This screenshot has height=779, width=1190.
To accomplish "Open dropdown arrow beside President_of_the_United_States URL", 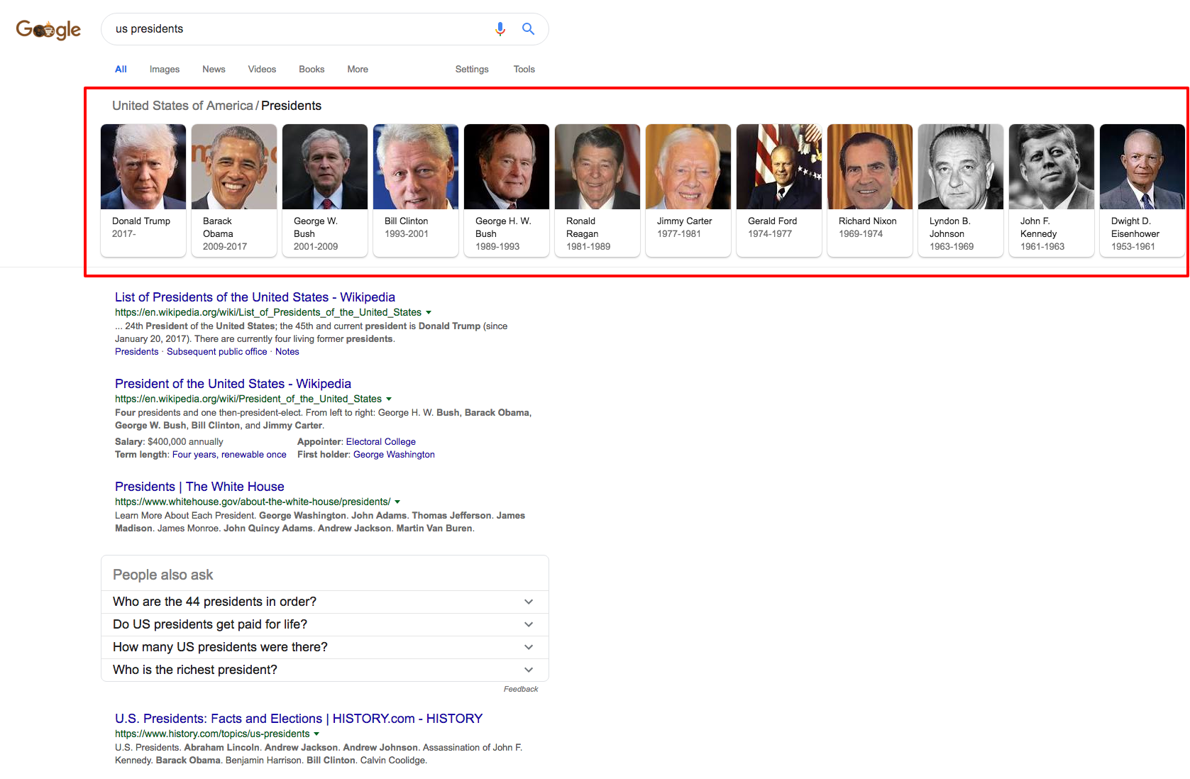I will [x=389, y=399].
